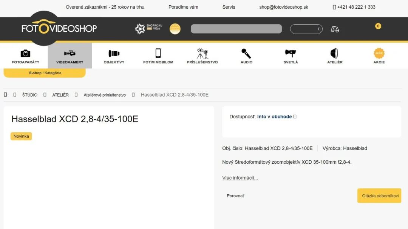Open the ATELIÉR breadcrumb link

(60, 95)
